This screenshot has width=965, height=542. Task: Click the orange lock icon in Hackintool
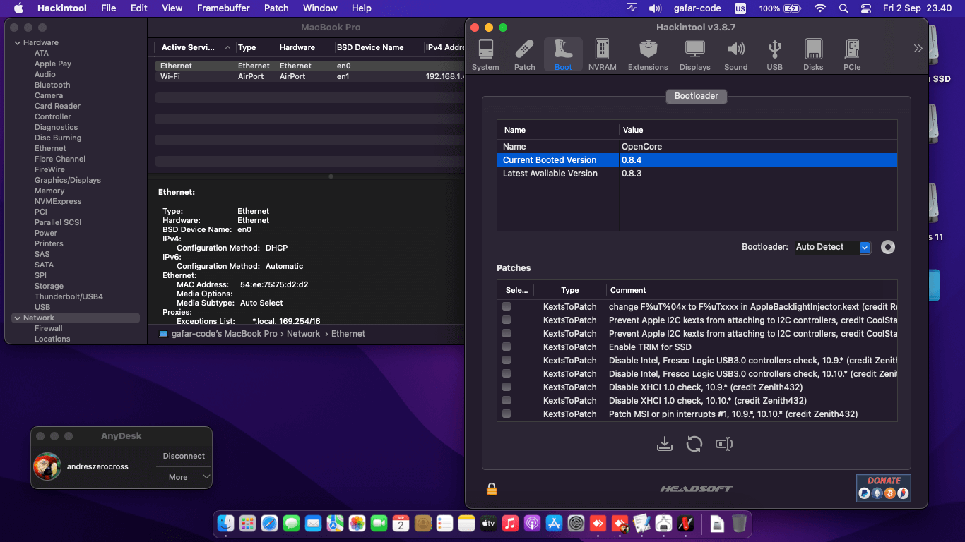(492, 488)
